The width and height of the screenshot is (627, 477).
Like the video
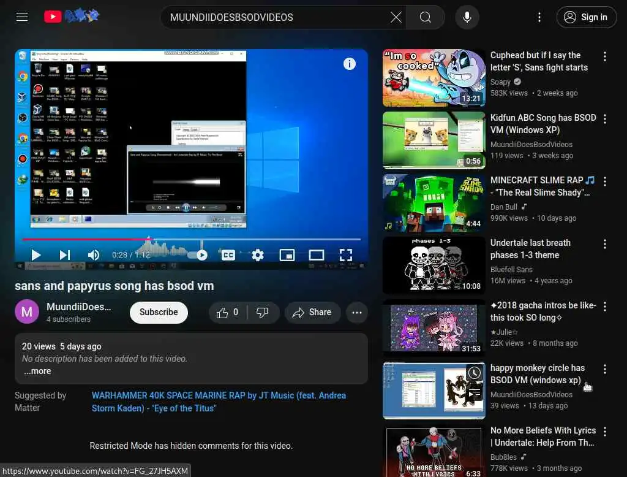(x=228, y=313)
